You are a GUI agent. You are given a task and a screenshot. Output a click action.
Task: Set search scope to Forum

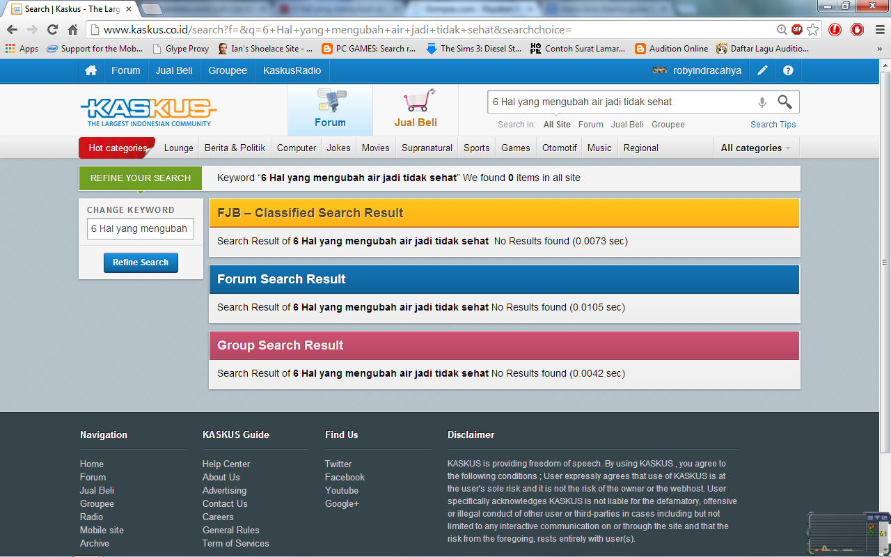(x=591, y=125)
